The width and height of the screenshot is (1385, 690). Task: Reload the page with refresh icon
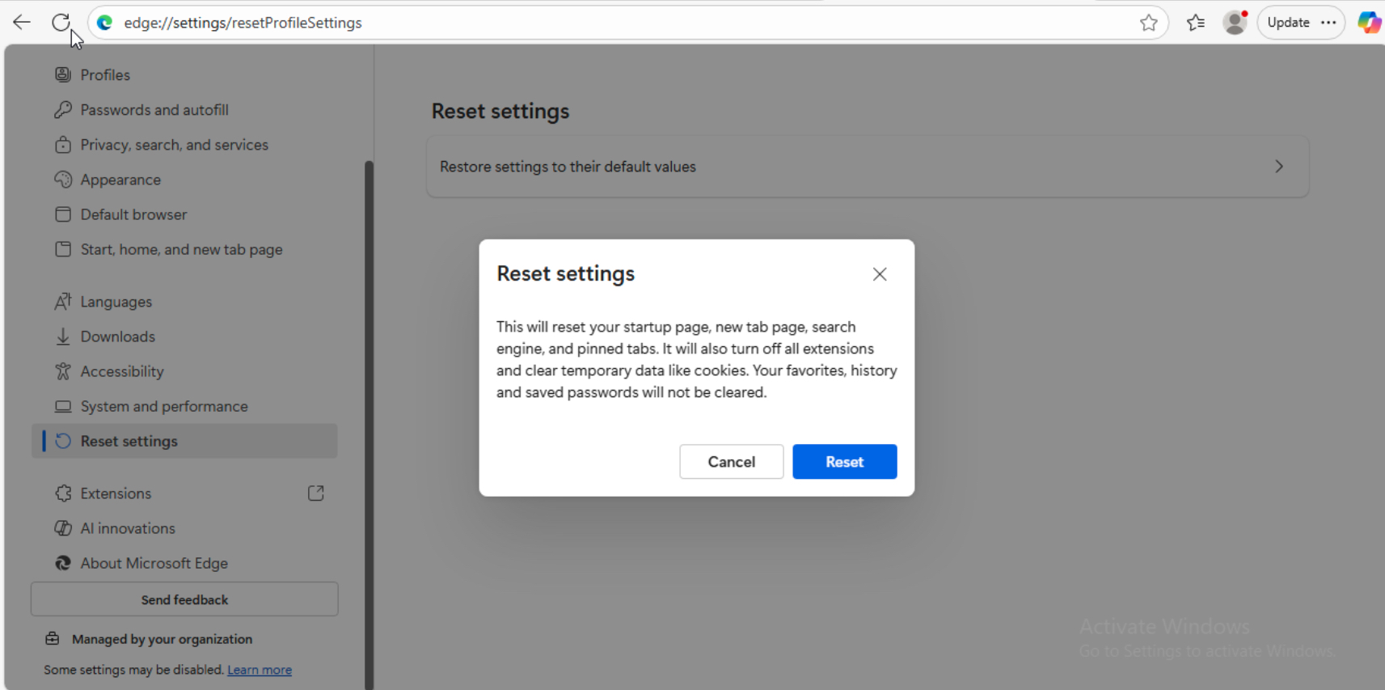click(61, 23)
